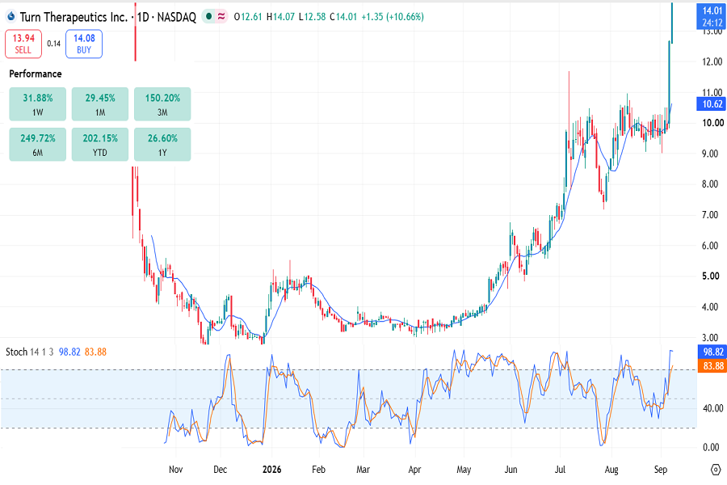Click the 40.00 Stoch scale label
This screenshot has height=485, width=727.
pos(712,408)
